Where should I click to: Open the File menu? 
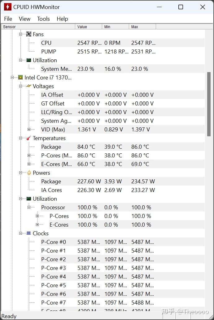click(8, 19)
